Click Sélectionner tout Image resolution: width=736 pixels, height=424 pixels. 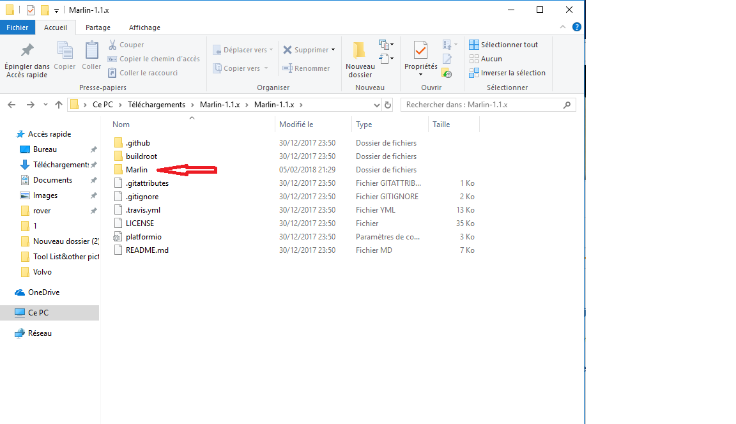(503, 45)
